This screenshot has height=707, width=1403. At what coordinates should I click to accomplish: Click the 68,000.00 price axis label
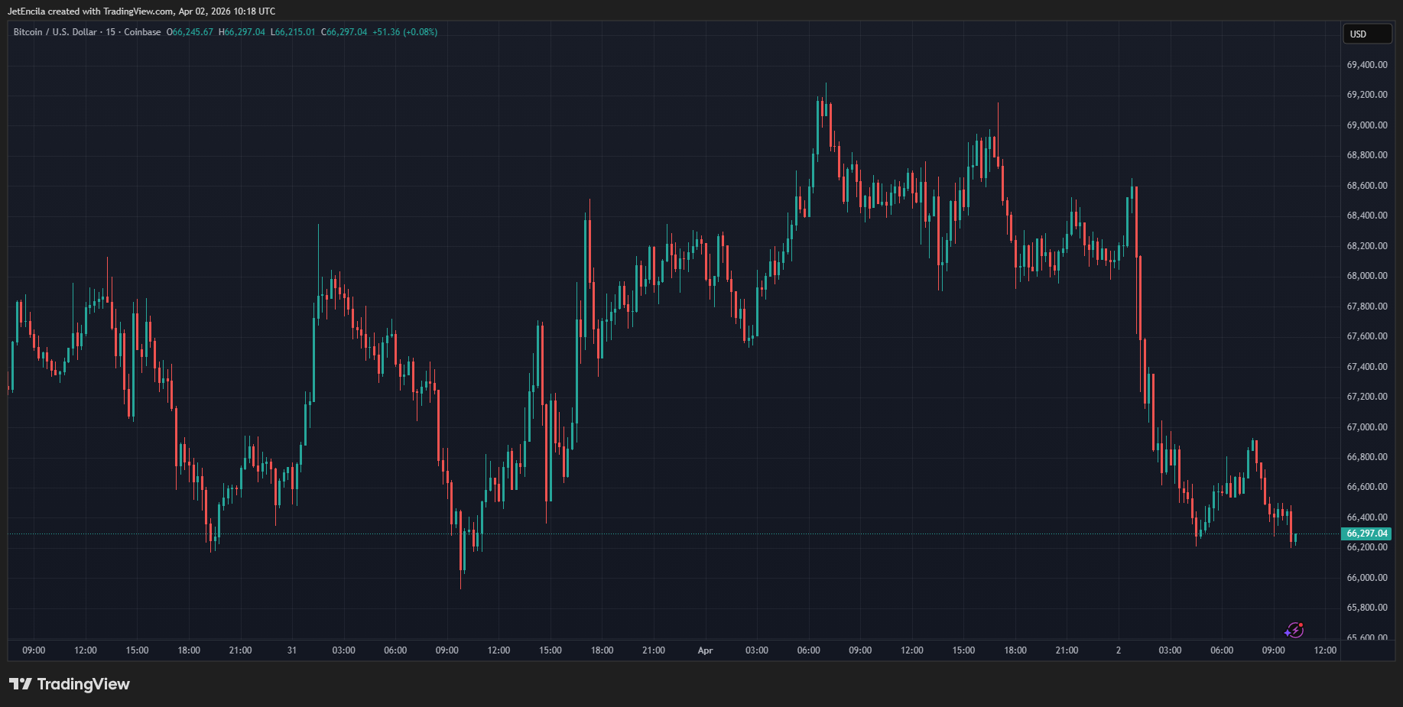tap(1366, 276)
